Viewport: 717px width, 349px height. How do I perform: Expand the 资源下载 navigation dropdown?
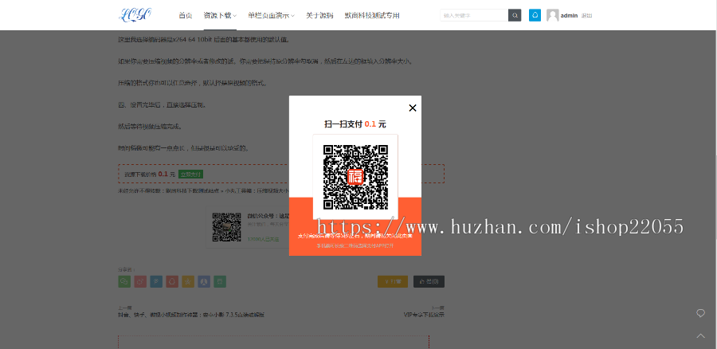point(220,16)
